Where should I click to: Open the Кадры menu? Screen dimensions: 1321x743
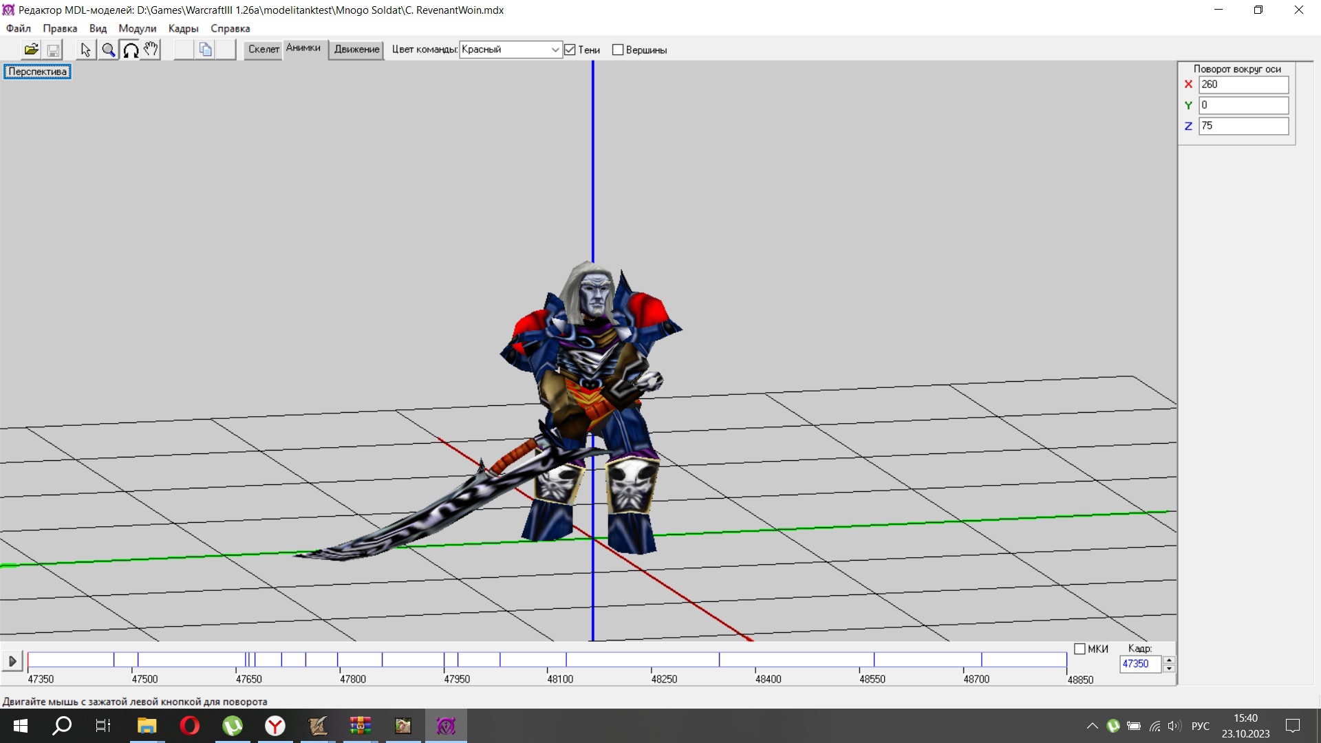click(183, 28)
